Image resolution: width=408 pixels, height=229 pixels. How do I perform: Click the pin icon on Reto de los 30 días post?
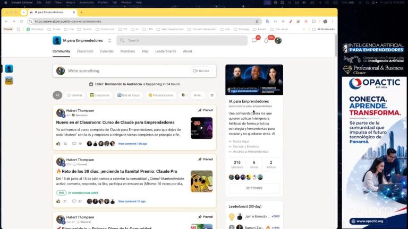200,159
